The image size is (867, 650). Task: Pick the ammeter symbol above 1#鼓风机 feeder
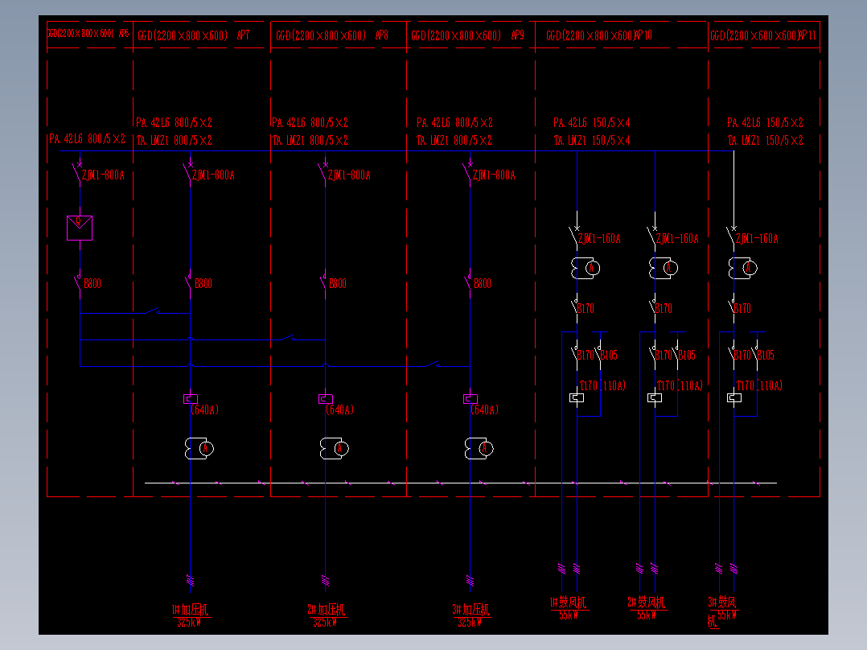pos(586,269)
